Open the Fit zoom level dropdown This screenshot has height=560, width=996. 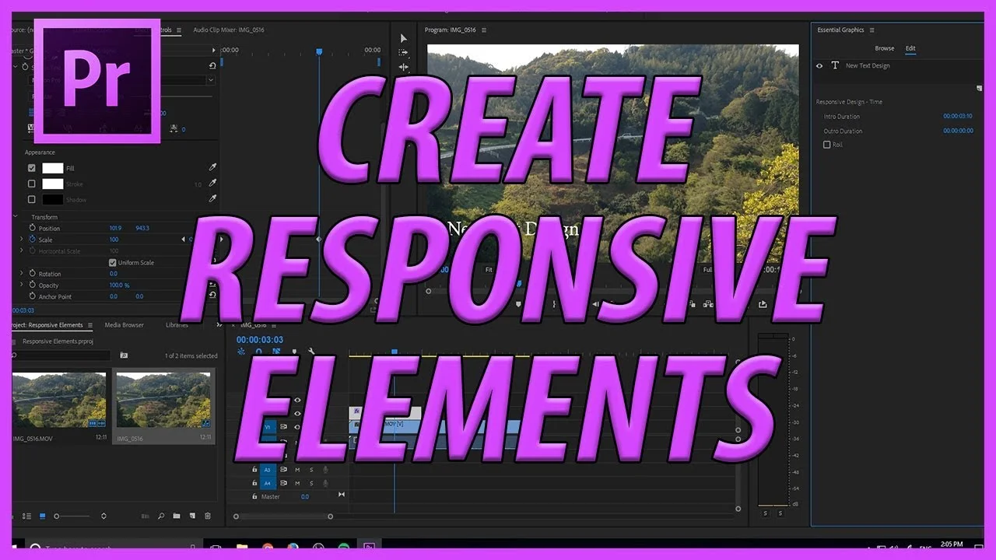click(489, 270)
